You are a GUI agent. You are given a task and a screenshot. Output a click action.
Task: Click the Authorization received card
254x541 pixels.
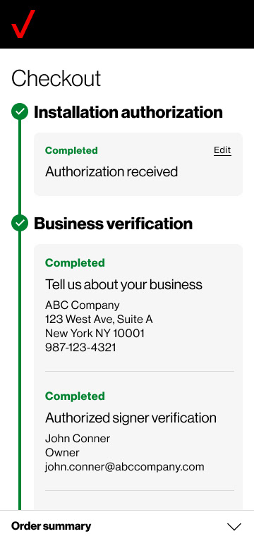pos(138,164)
